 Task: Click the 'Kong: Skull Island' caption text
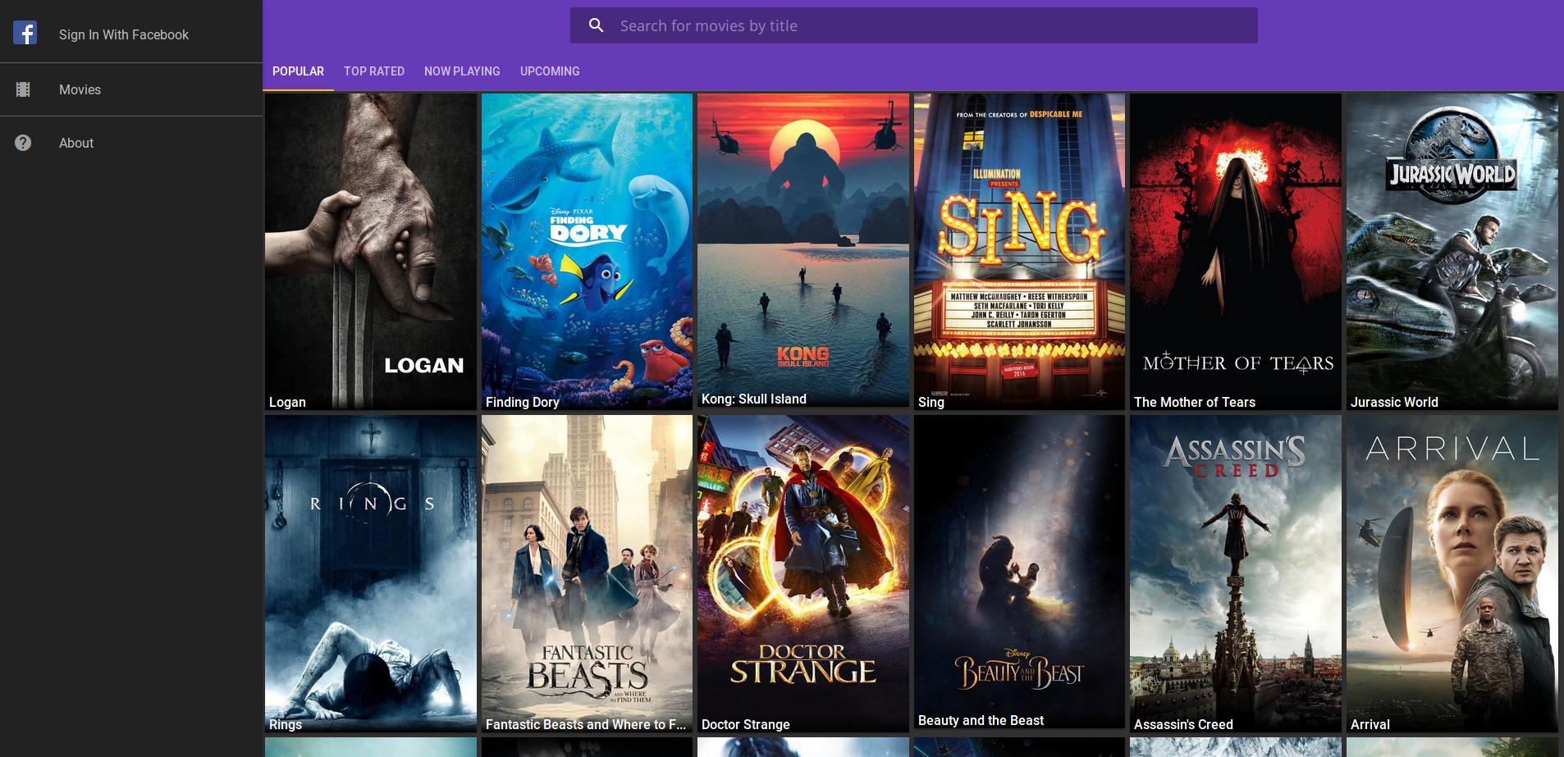pos(754,399)
